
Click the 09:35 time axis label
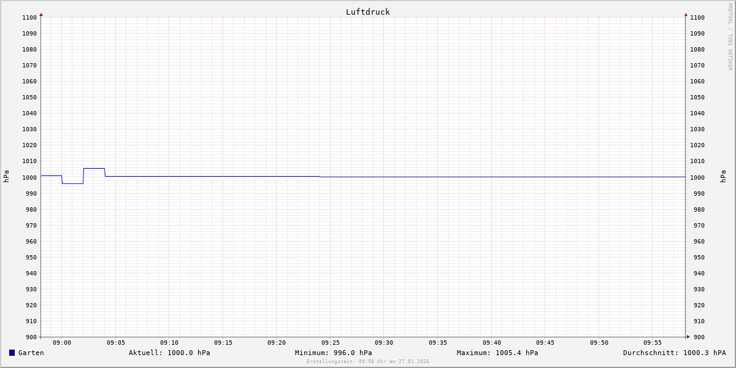tap(438, 343)
